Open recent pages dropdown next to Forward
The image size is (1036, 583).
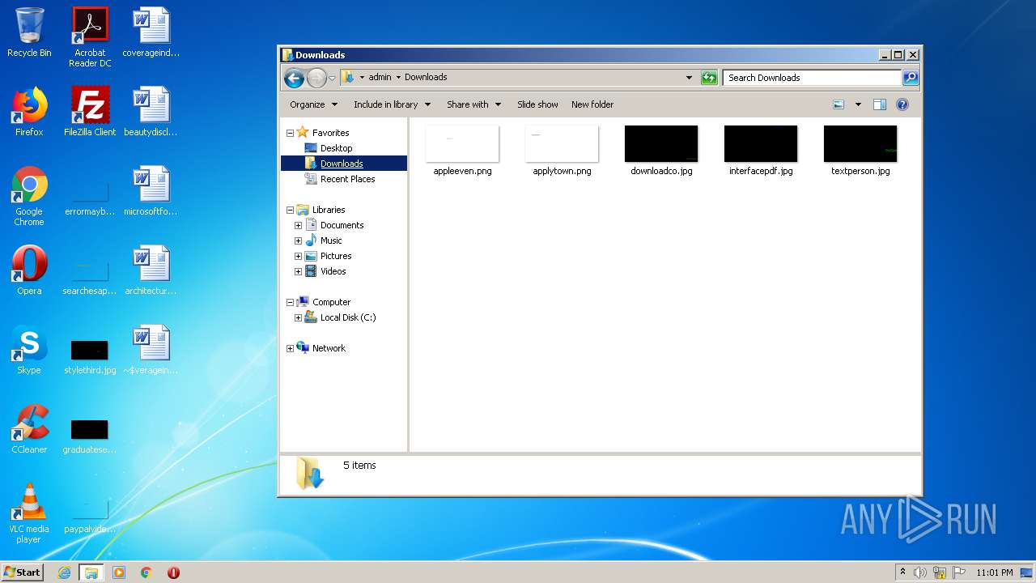332,78
